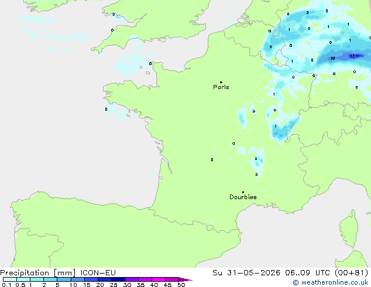Click the purple arrow tip beyond 50

185,279
